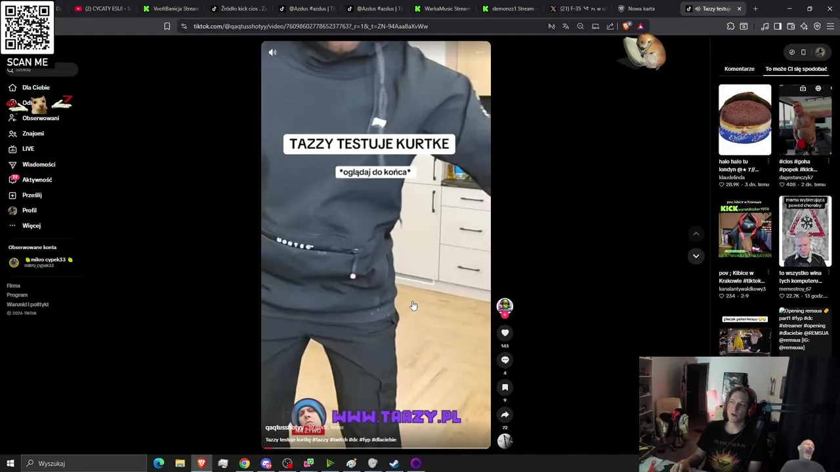Toggle the browser sidebar panel icon
Viewport: 840px width, 472px height.
click(x=778, y=26)
